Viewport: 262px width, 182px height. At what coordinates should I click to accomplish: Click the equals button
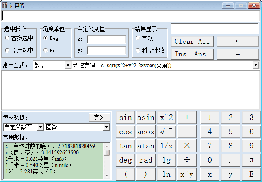(x=237, y=54)
